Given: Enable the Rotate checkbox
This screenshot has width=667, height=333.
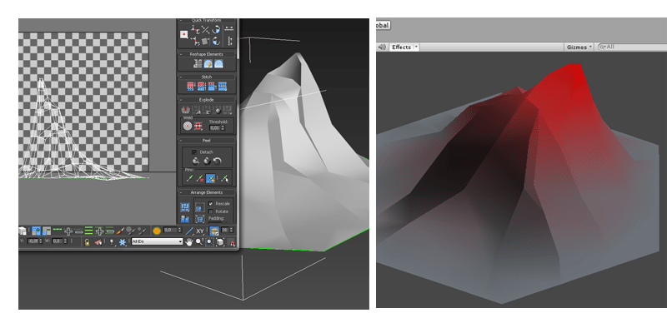Looking at the screenshot, I should (211, 211).
